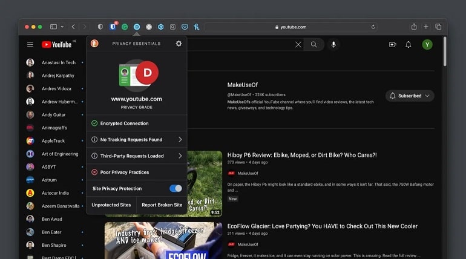Click the privacy grade D badge

point(147,73)
